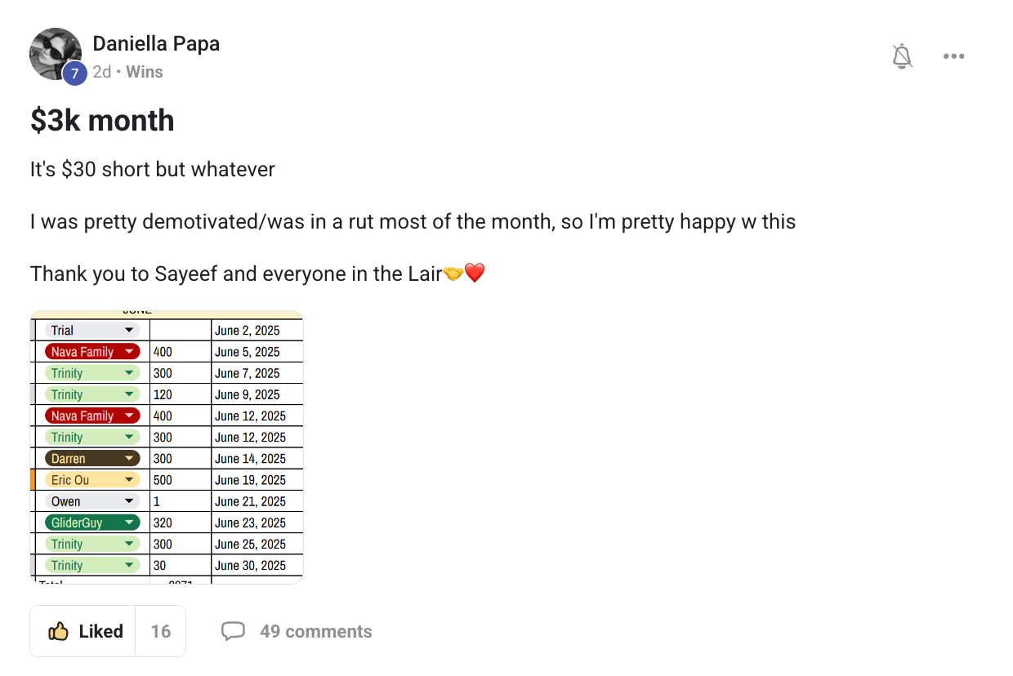Toggle the Liked thumbs-up button
This screenshot has width=1013, height=676.
pyautogui.click(x=84, y=631)
